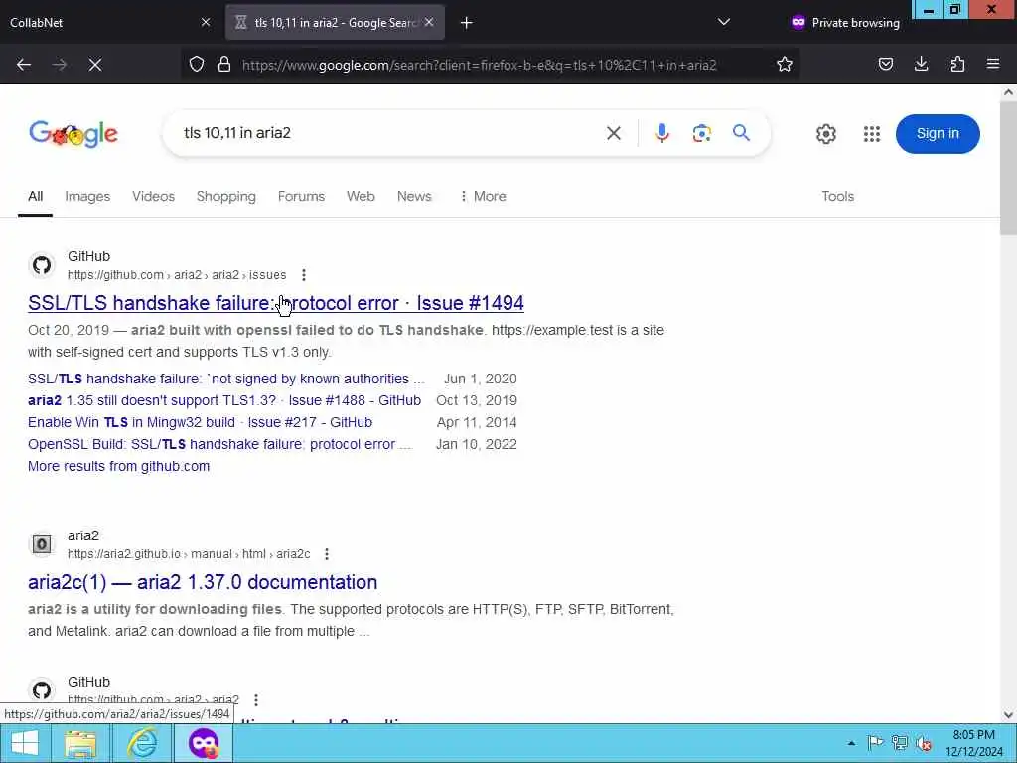
Task: Close the Google Search tab
Action: pyautogui.click(x=429, y=22)
